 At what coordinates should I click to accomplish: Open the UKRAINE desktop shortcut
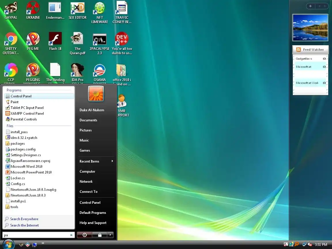(33, 10)
